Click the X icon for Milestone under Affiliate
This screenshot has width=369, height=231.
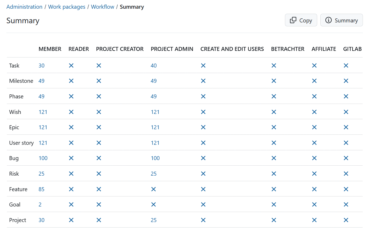point(314,81)
